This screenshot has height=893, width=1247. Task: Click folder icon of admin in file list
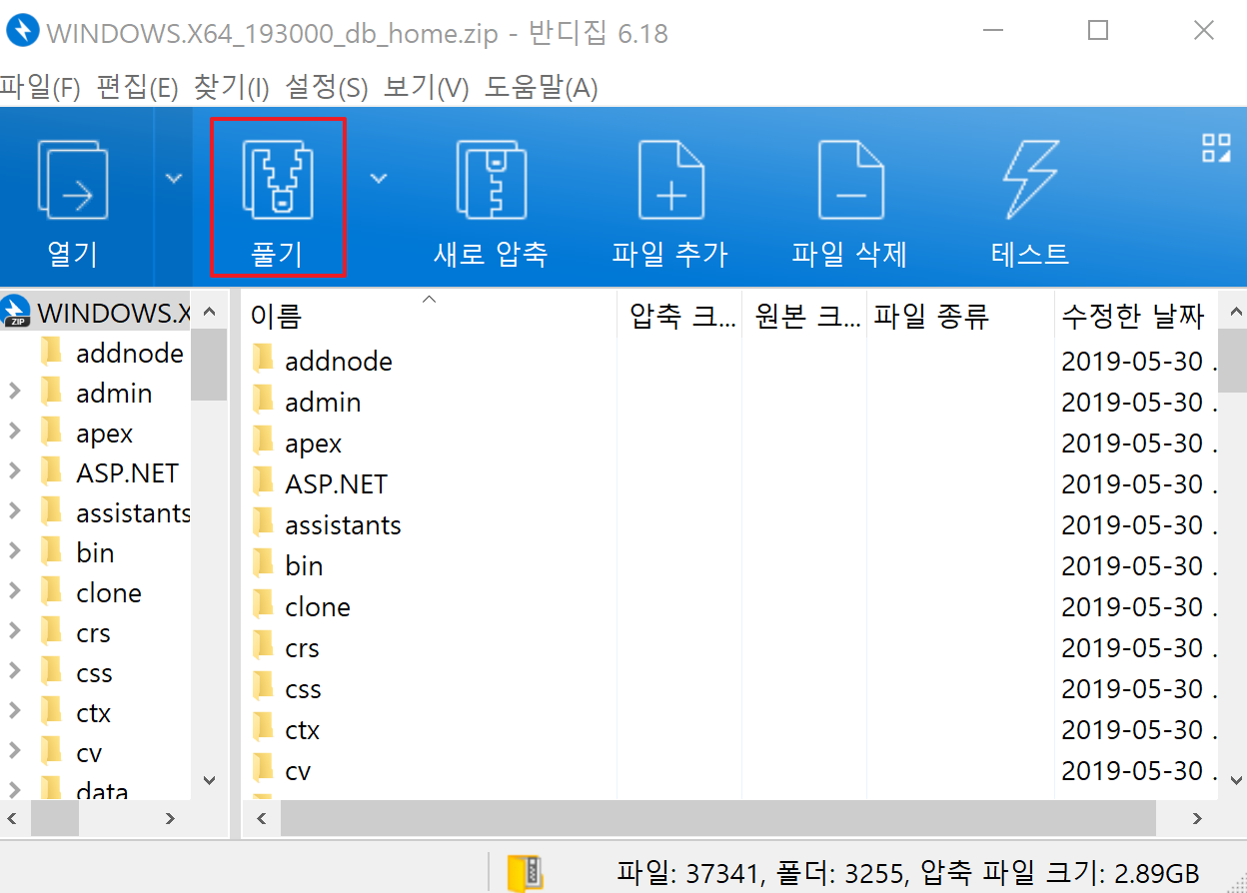(263, 402)
